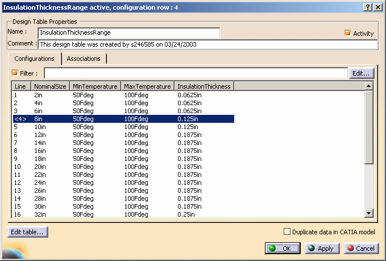The image size is (386, 261).
Task: Toggle the Activity checkbox
Action: pyautogui.click(x=347, y=33)
